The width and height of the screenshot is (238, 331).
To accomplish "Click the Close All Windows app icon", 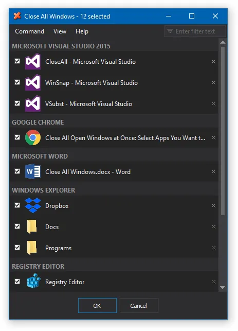I will pyautogui.click(x=17, y=16).
